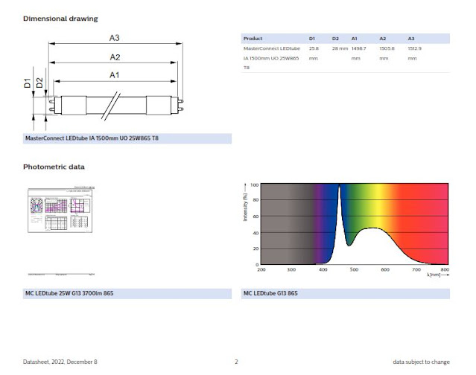Click the D2 diameter label in drawing
The width and height of the screenshot is (476, 375).
(39, 83)
